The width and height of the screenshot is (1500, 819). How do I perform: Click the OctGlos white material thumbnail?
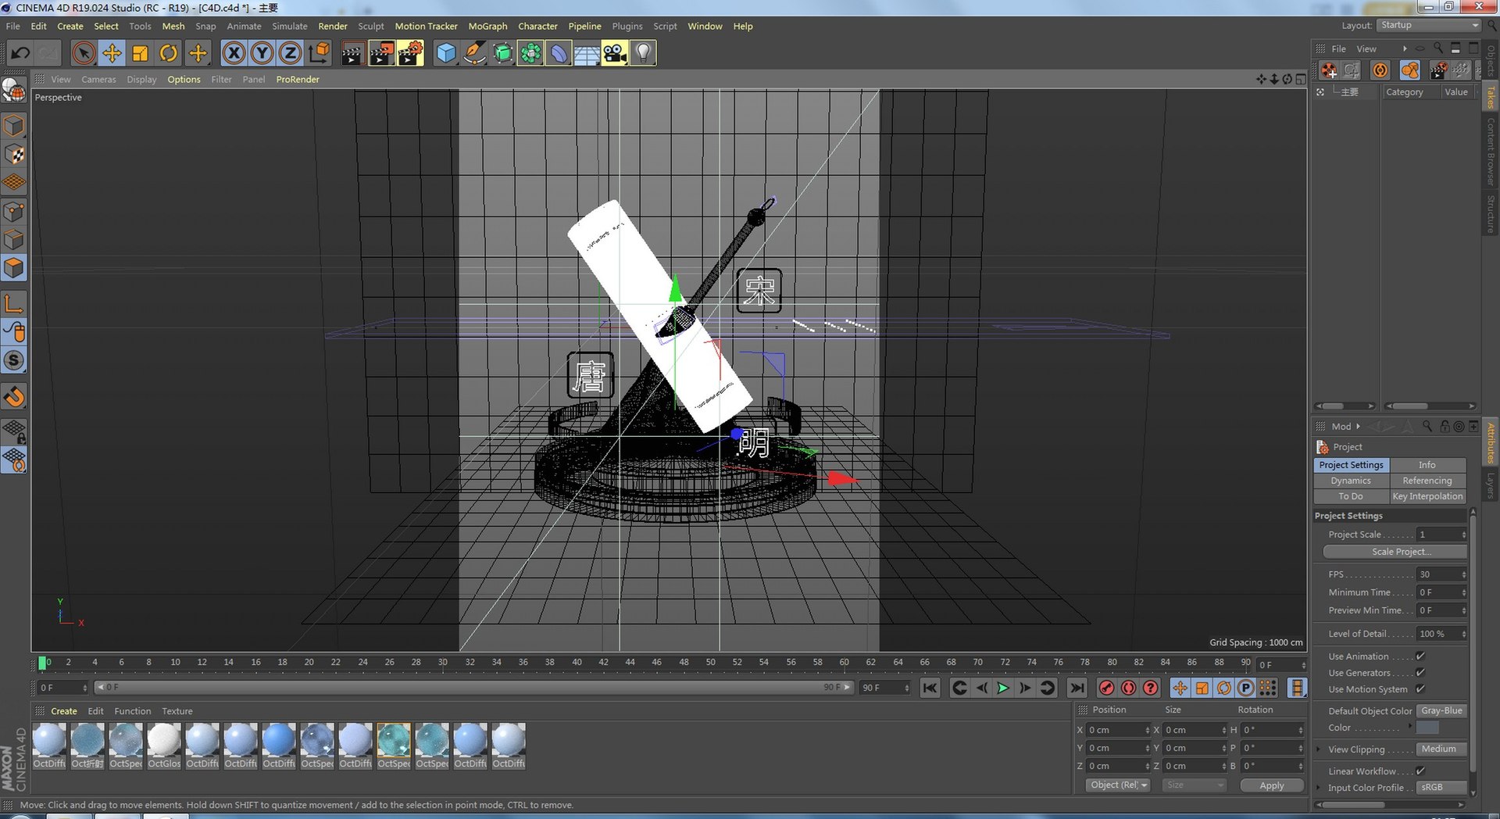164,740
